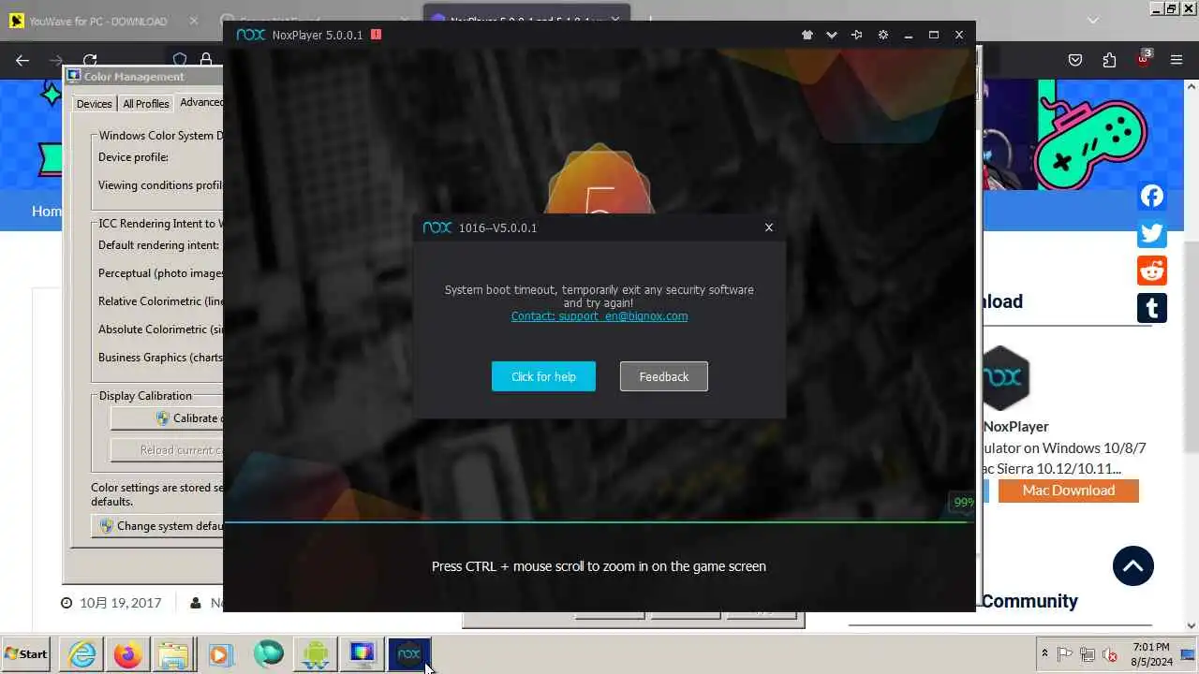Click the red extension icon with badge 3

(1144, 58)
